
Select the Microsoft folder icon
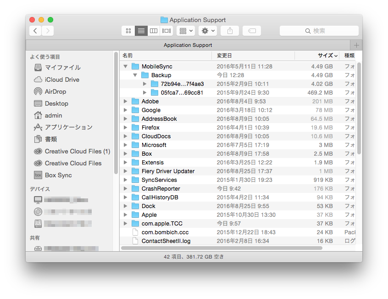click(x=135, y=145)
